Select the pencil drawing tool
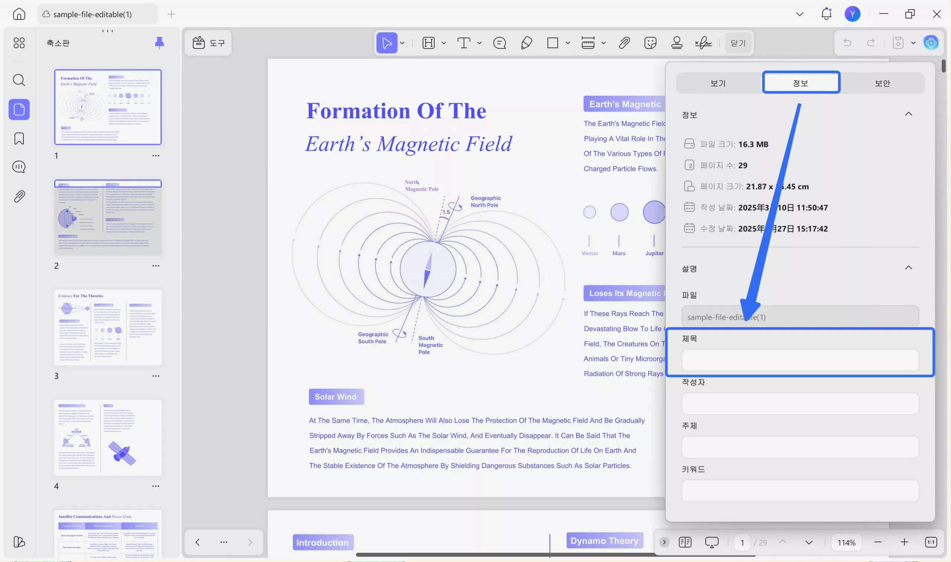The image size is (951, 562). tap(526, 43)
